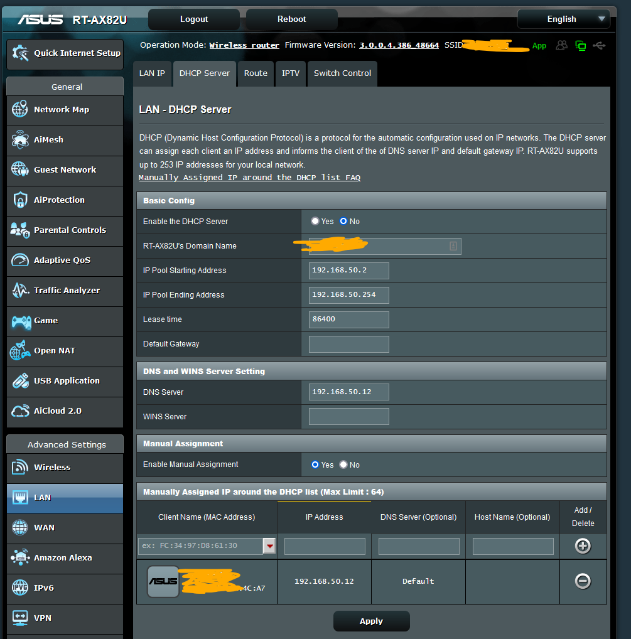Select Yes for Enable the DHCP Server
The height and width of the screenshot is (639, 631).
pos(315,222)
